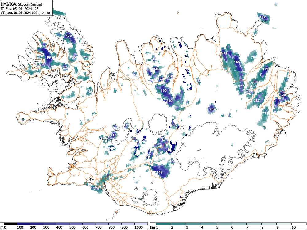Click the '213' visibility value on the map
The image size is (307, 230).
pos(114,135)
